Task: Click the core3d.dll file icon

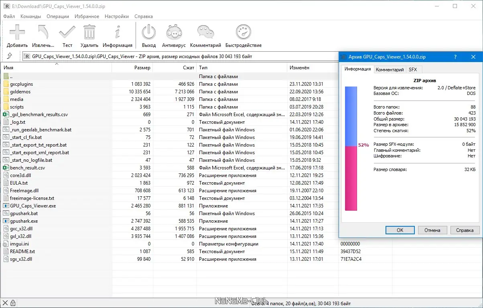Action: (x=6, y=175)
